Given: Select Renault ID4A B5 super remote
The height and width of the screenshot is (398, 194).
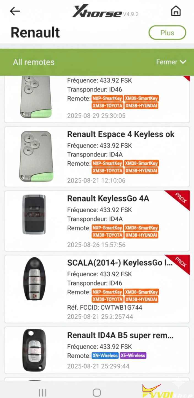Looking at the screenshot, I should pyautogui.click(x=120, y=336).
